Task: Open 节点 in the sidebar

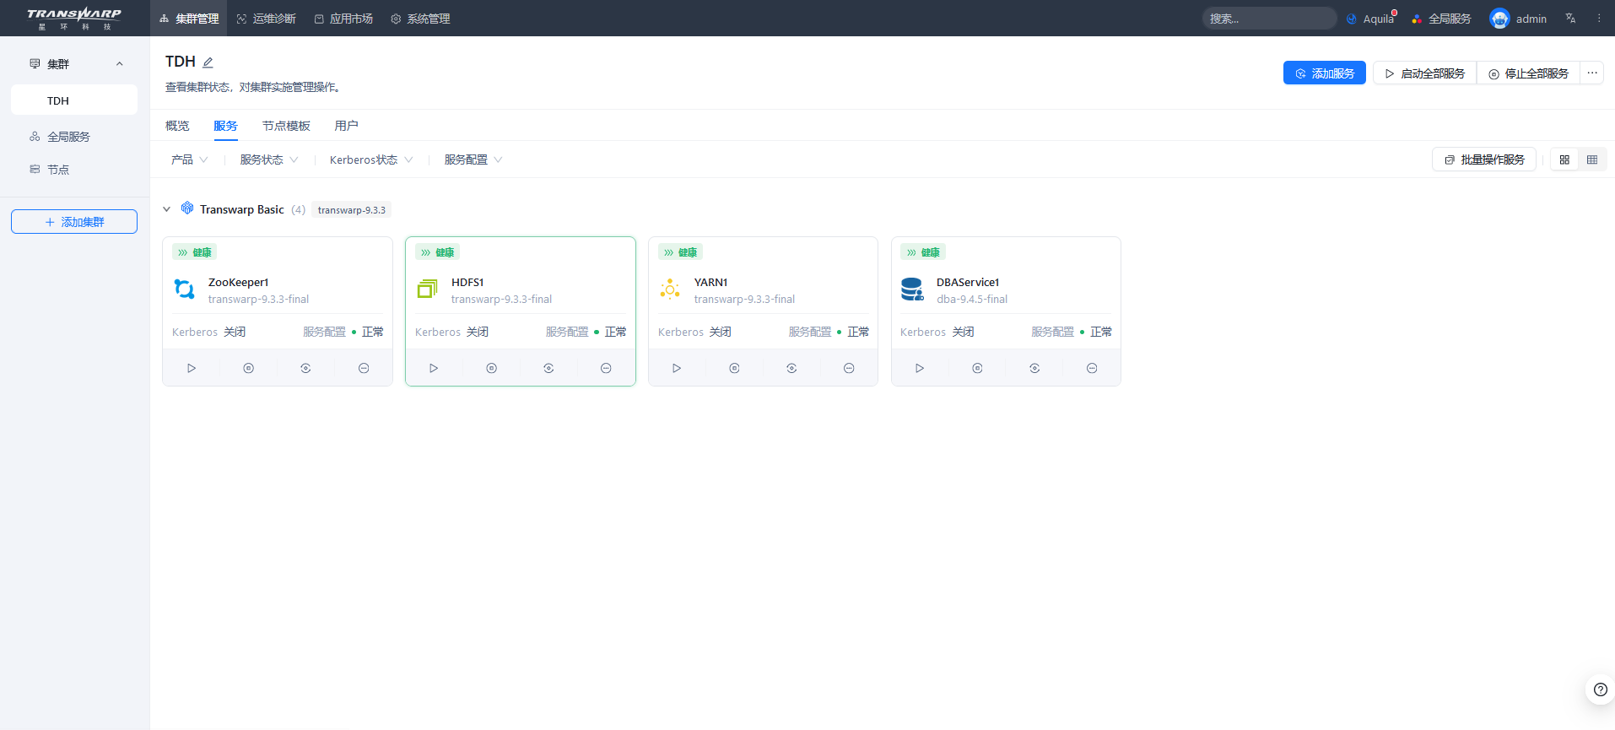Action: tap(58, 170)
